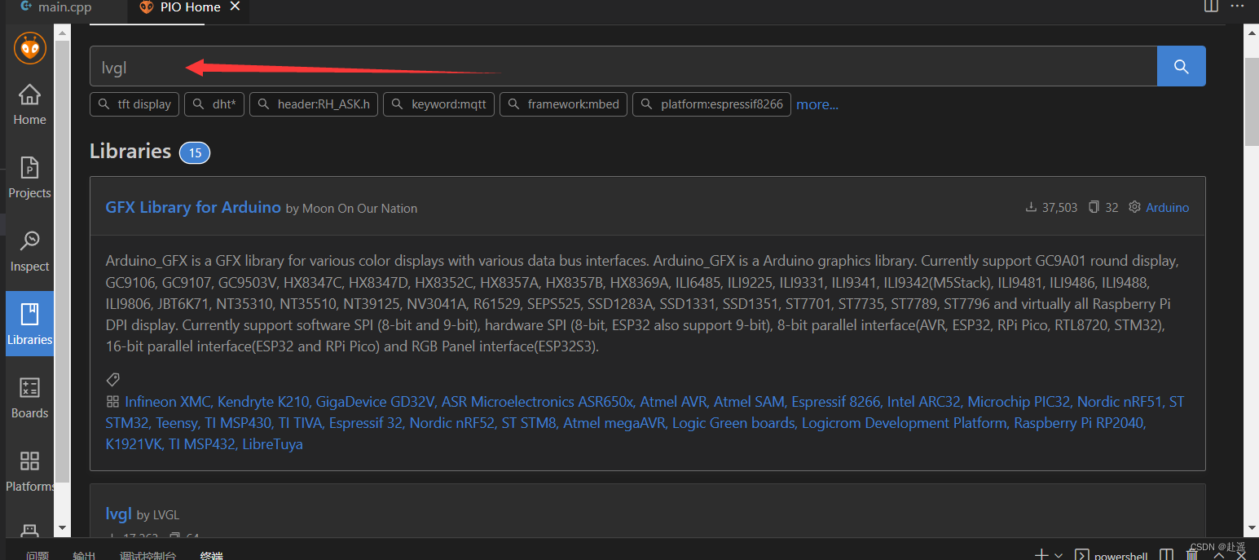Image resolution: width=1259 pixels, height=560 pixels.
Task: Apply the 'keyword:mqtt' search example
Action: (x=439, y=104)
